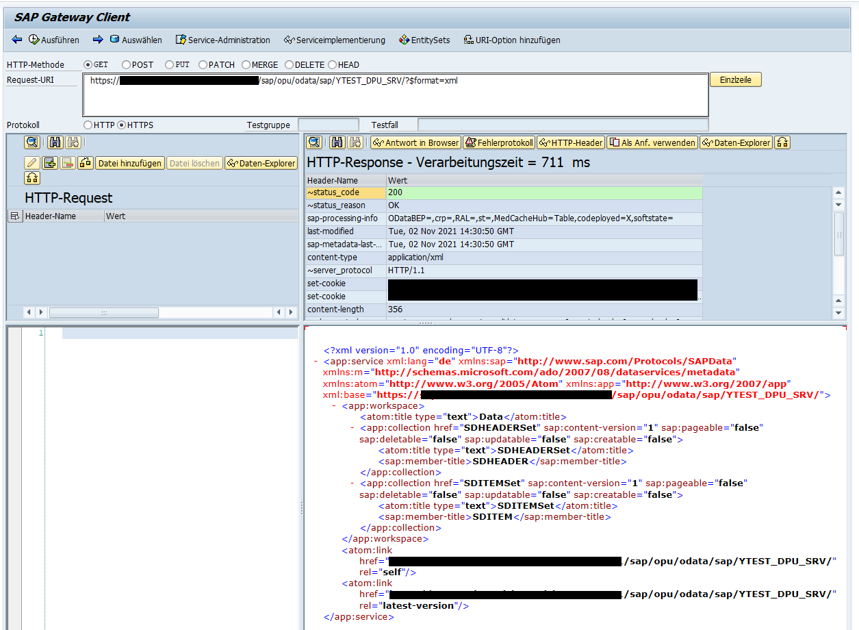Click the find binoculars icon in request panel
This screenshot has height=630, width=859.
(55, 142)
